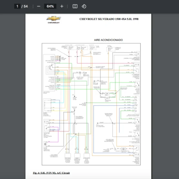179x179 pixels.
Task: Toggle the fit to page button
Action: tap(75, 6)
